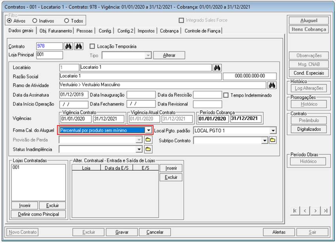Click Inserir in Alter. Contratual section
Image resolution: width=336 pixels, height=243 pixels.
(171, 168)
